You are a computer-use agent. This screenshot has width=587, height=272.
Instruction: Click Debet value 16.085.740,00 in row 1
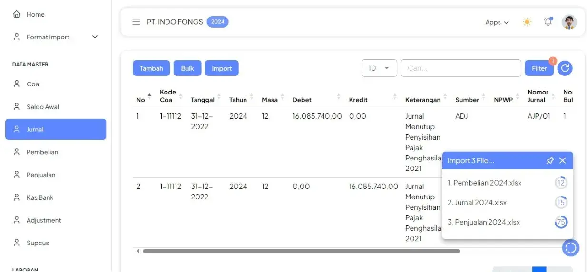pos(317,116)
